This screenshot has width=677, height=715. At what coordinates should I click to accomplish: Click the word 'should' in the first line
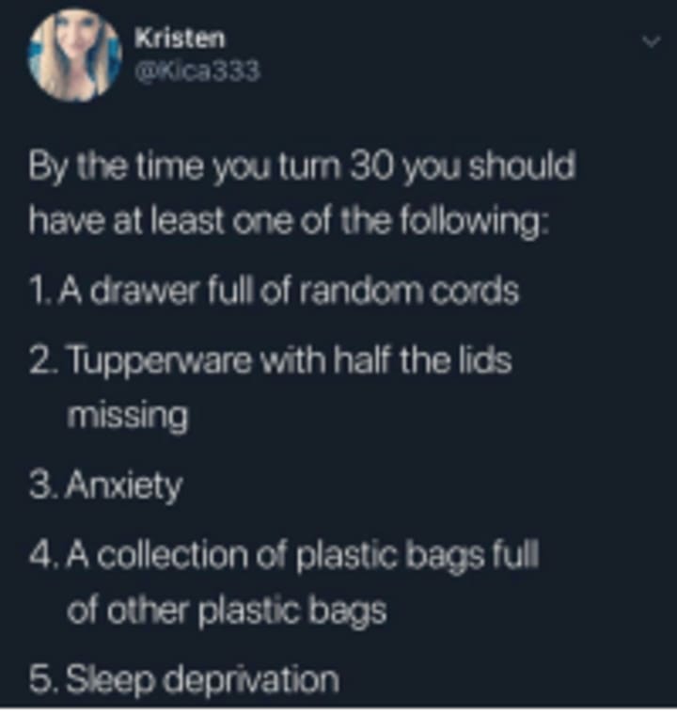click(522, 166)
